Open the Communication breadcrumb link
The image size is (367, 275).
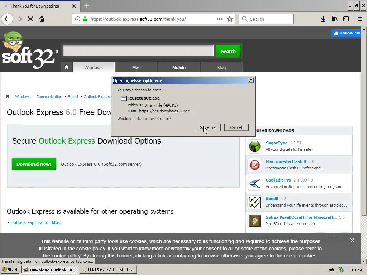pyautogui.click(x=49, y=97)
